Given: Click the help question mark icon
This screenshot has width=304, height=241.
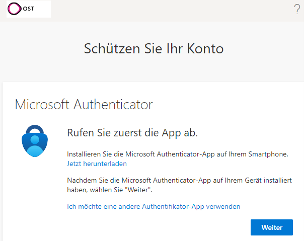Looking at the screenshot, I should click(x=297, y=9).
